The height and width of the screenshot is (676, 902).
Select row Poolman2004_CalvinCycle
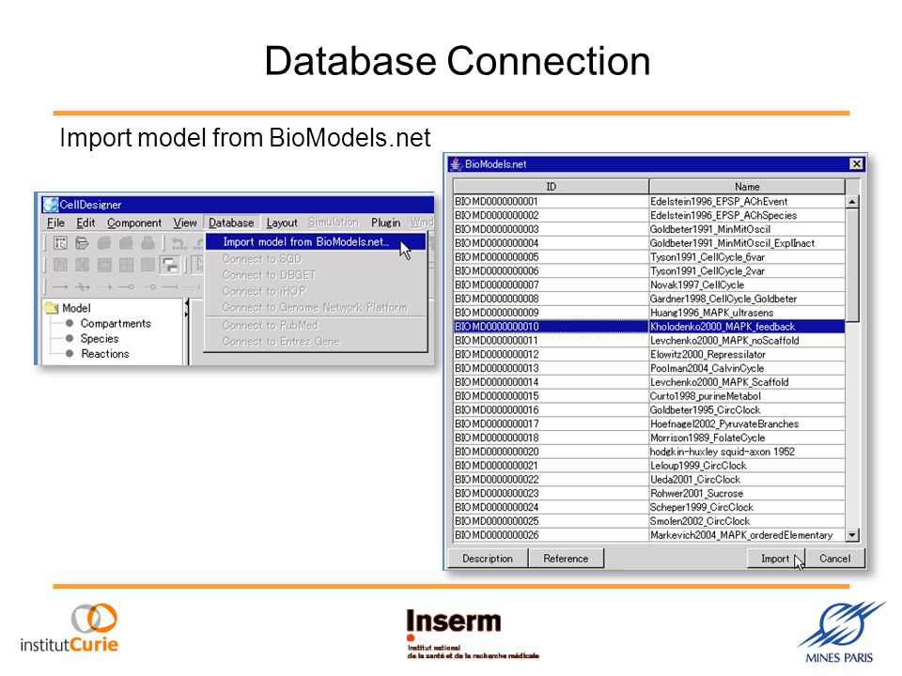pos(649,368)
